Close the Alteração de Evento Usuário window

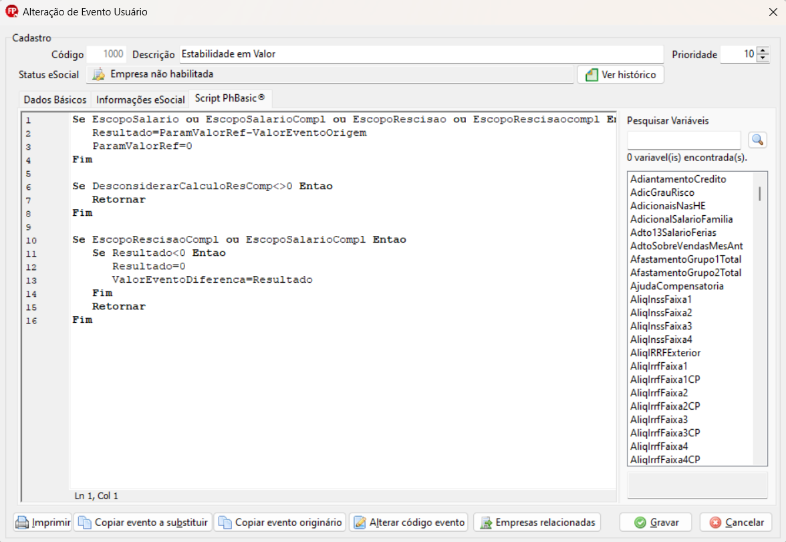(773, 12)
